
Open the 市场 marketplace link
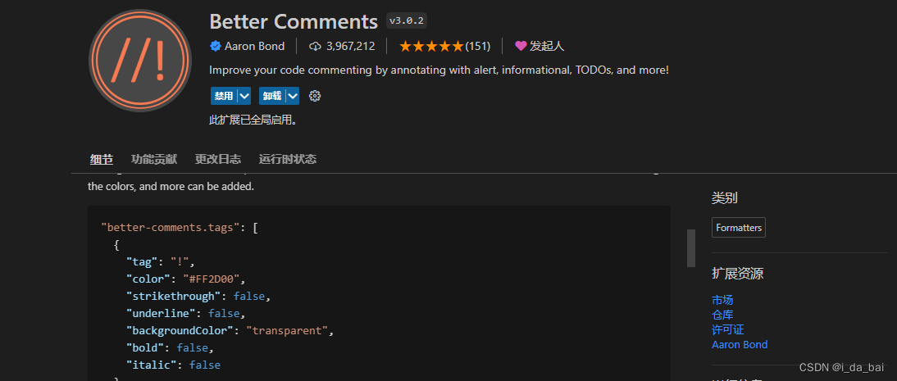(x=722, y=300)
